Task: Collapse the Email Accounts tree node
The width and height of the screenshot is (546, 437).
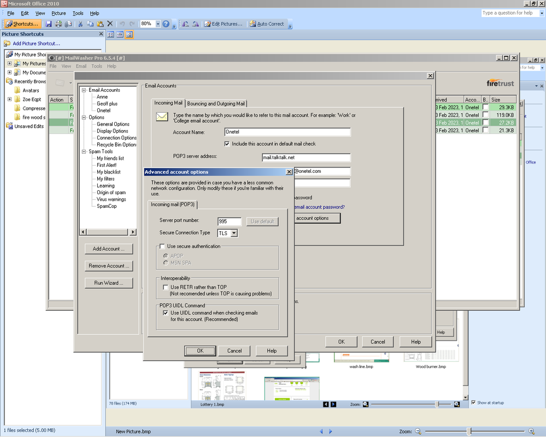Action: pyautogui.click(x=84, y=90)
